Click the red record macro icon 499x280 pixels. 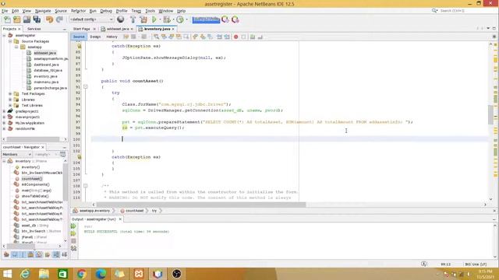[x=235, y=37]
